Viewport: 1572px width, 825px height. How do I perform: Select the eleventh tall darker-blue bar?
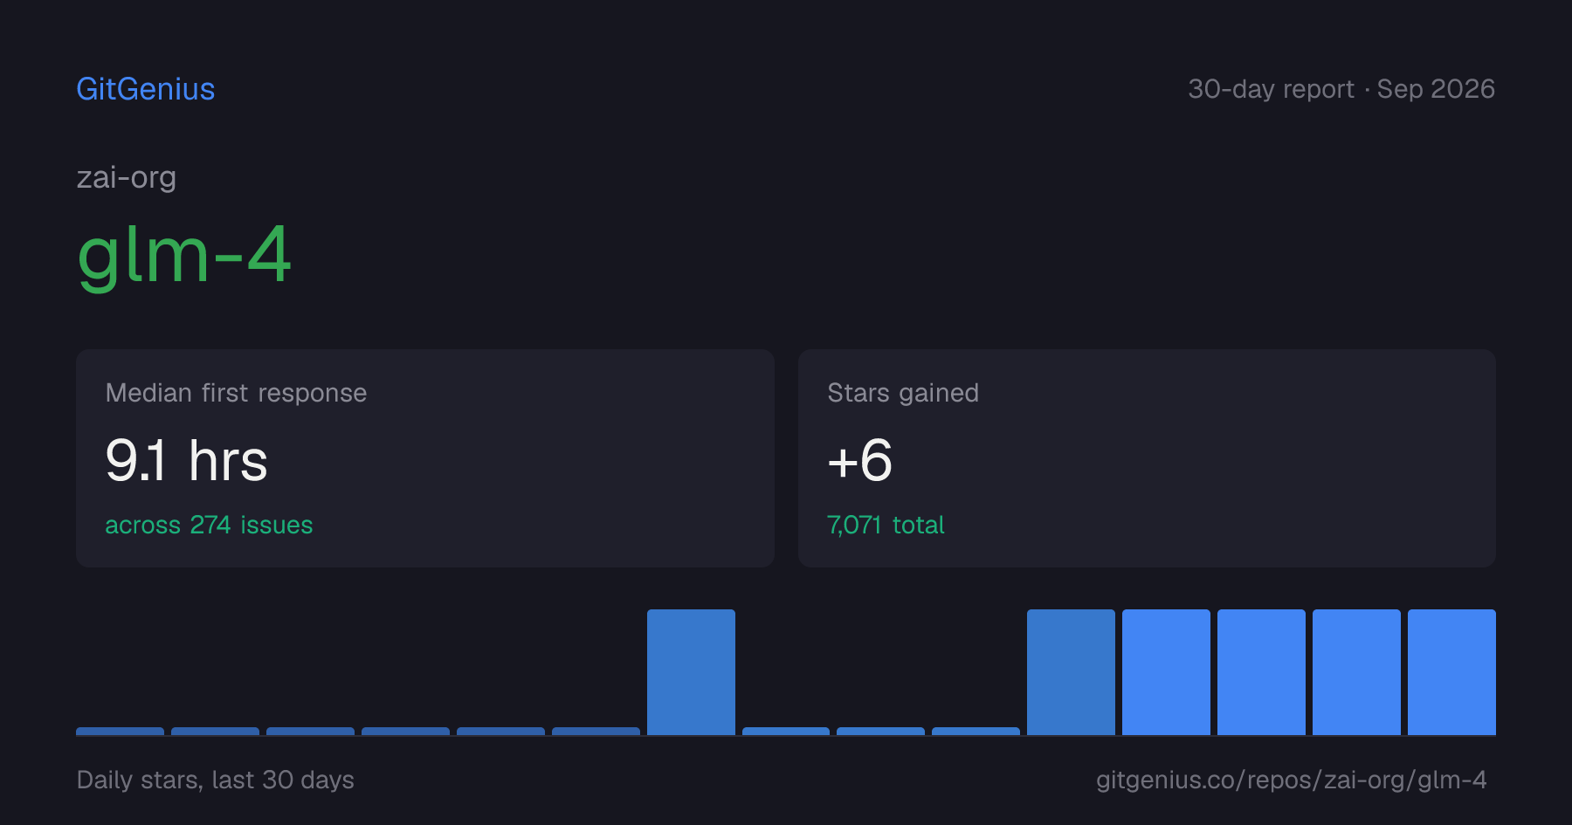pos(1071,672)
